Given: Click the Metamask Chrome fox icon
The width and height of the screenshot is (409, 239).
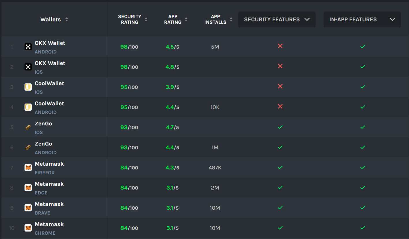Looking at the screenshot, I should pos(28,228).
